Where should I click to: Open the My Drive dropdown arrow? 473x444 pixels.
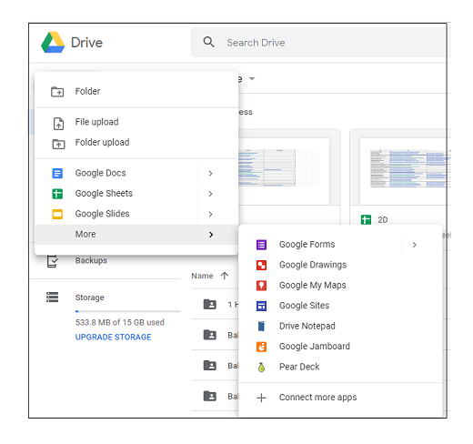[252, 78]
